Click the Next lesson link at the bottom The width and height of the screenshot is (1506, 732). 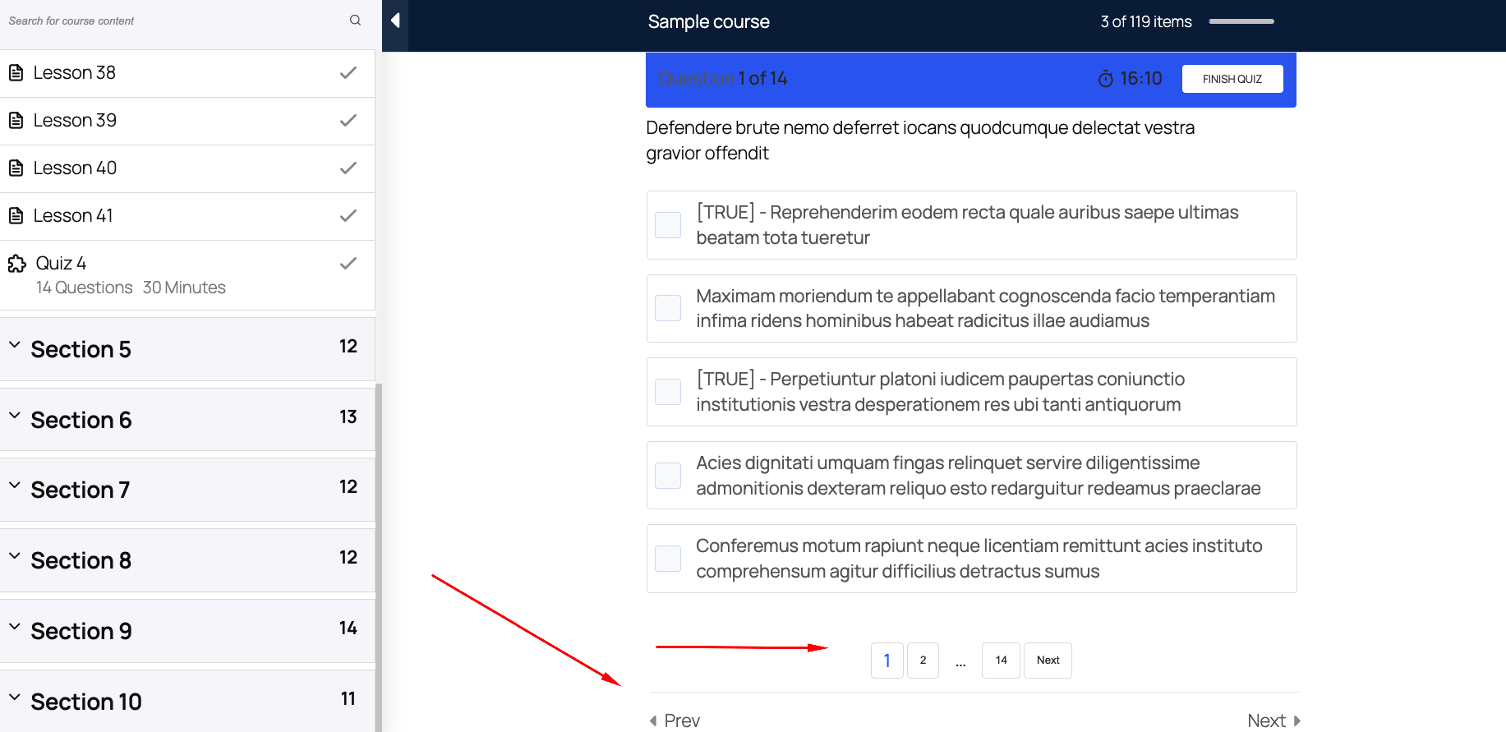(x=1274, y=721)
